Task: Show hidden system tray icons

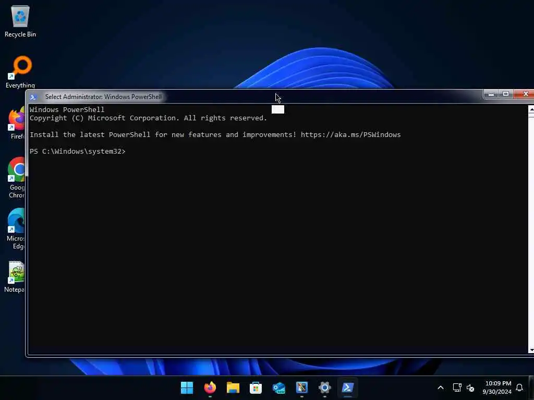Action: 440,387
